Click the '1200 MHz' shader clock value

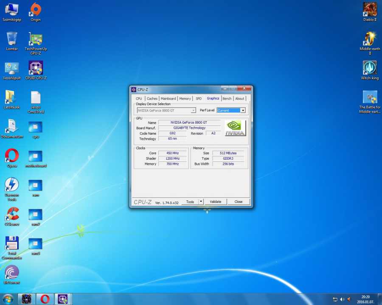click(x=172, y=158)
